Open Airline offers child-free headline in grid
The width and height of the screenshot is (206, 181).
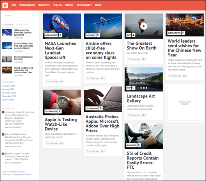tap(101, 50)
